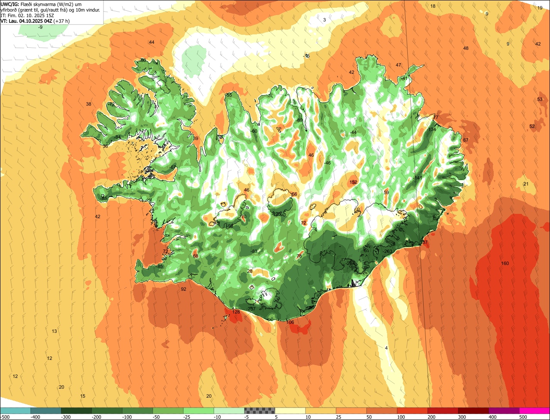550x420 pixels.
Task: Select the 500 label on the color scale
Action: [x=522, y=417]
